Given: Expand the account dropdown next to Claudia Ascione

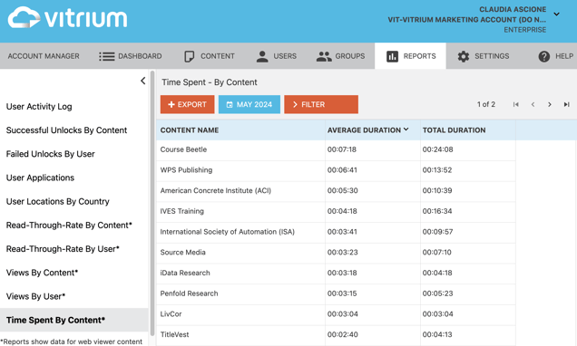Looking at the screenshot, I should coord(556,14).
